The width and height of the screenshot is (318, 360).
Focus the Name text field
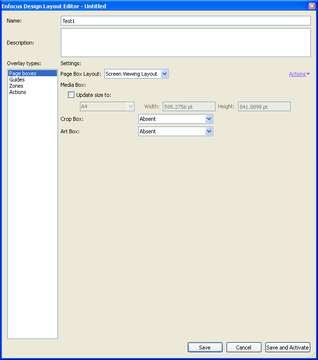pos(186,21)
